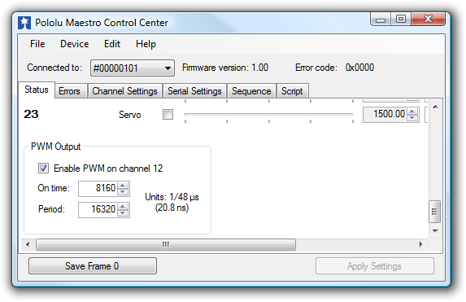This screenshot has height=302, width=466.
Task: Click the Period input field
Action: coord(98,209)
